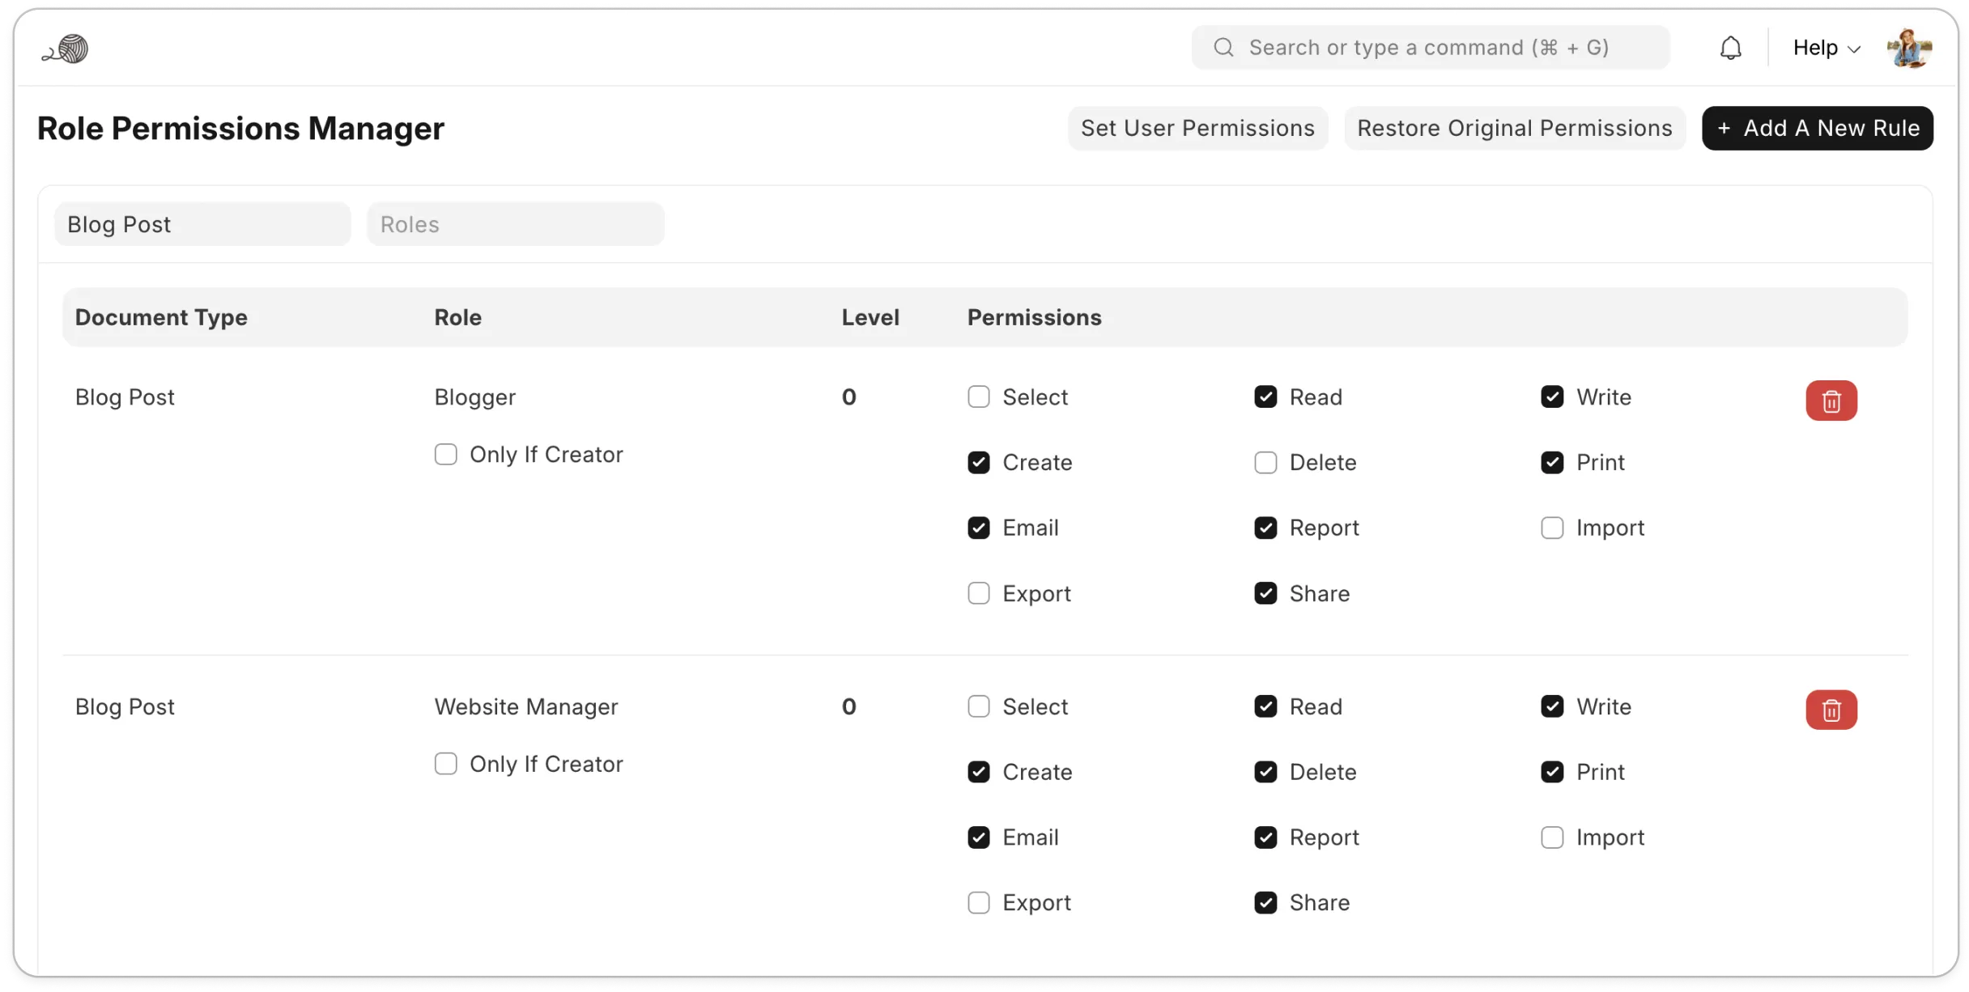Open the notifications bell
The image size is (1969, 992).
click(x=1730, y=48)
